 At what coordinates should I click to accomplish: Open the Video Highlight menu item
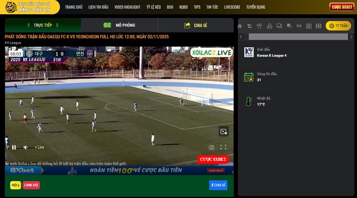tap(127, 7)
